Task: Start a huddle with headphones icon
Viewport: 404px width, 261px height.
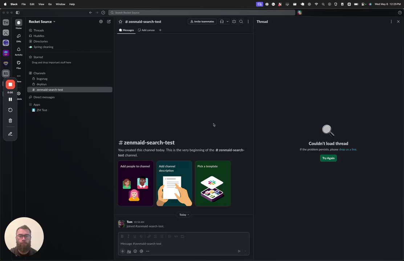Action: point(222,22)
